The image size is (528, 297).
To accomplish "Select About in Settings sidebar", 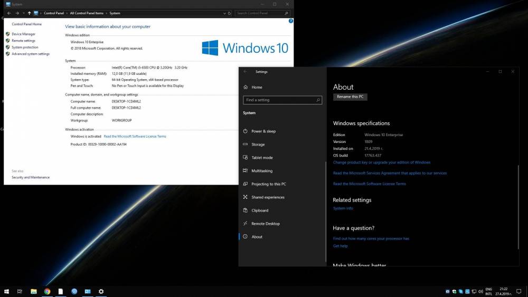I will (x=257, y=237).
